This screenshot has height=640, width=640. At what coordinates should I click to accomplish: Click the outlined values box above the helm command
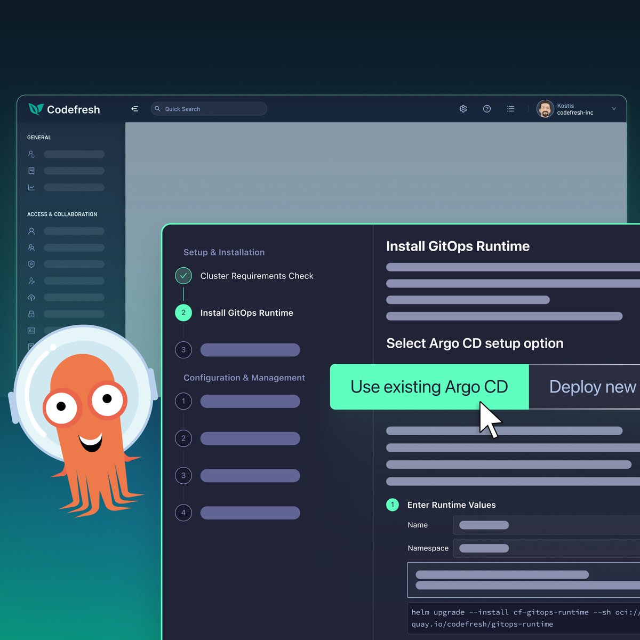[524, 580]
